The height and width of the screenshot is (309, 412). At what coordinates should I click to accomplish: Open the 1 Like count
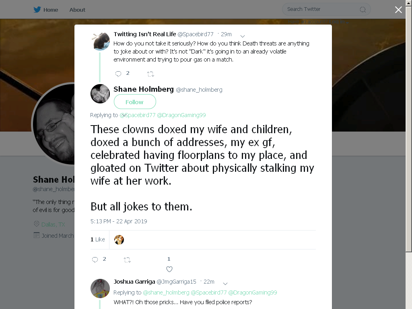(98, 239)
